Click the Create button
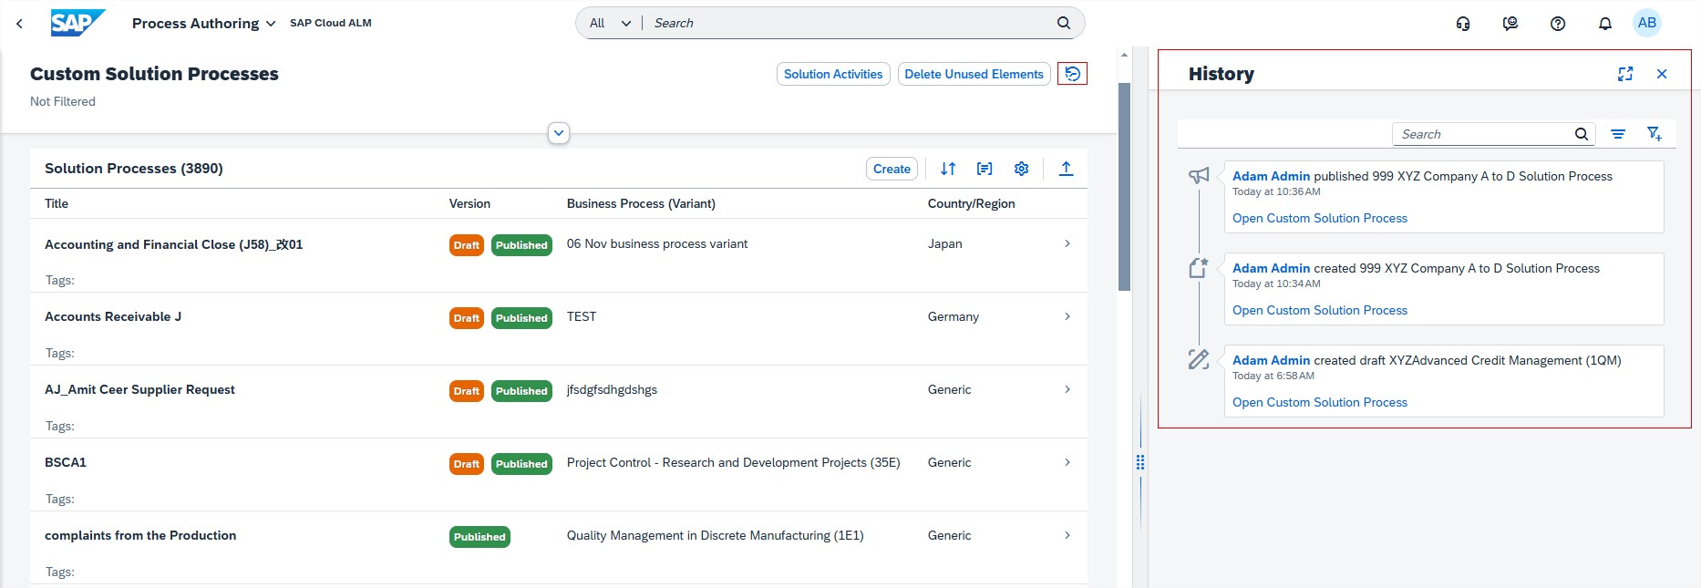 click(891, 169)
